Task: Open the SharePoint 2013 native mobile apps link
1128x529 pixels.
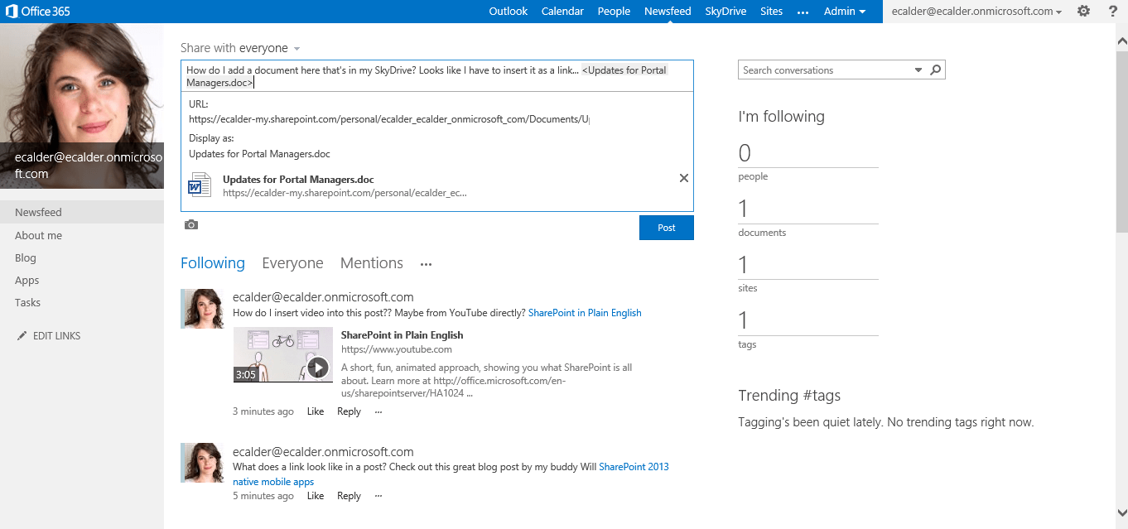Action: [x=634, y=467]
